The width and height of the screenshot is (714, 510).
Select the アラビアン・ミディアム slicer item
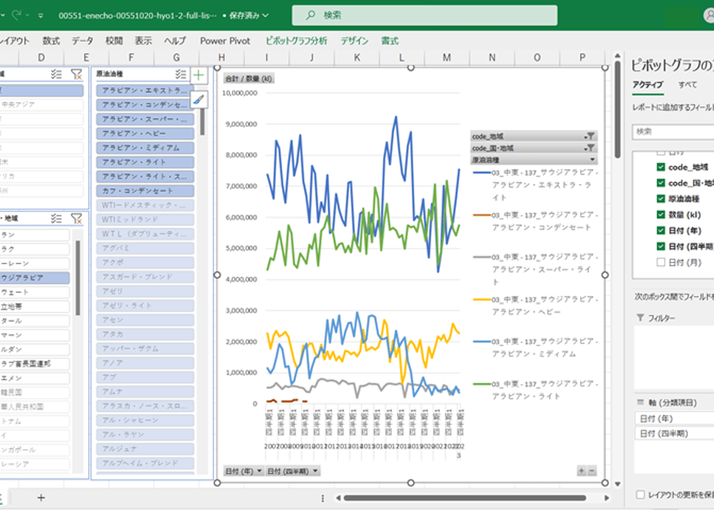coord(145,148)
